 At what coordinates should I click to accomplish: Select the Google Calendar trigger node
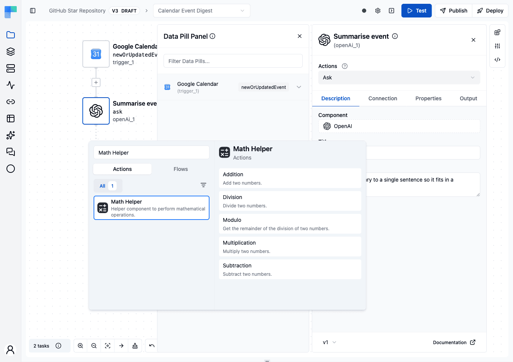tap(96, 54)
